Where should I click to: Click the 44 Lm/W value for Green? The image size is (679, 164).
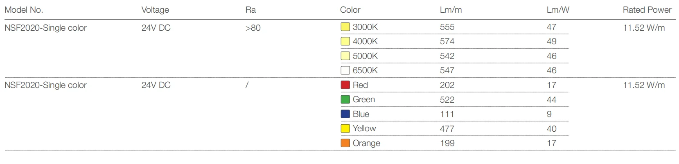click(551, 99)
